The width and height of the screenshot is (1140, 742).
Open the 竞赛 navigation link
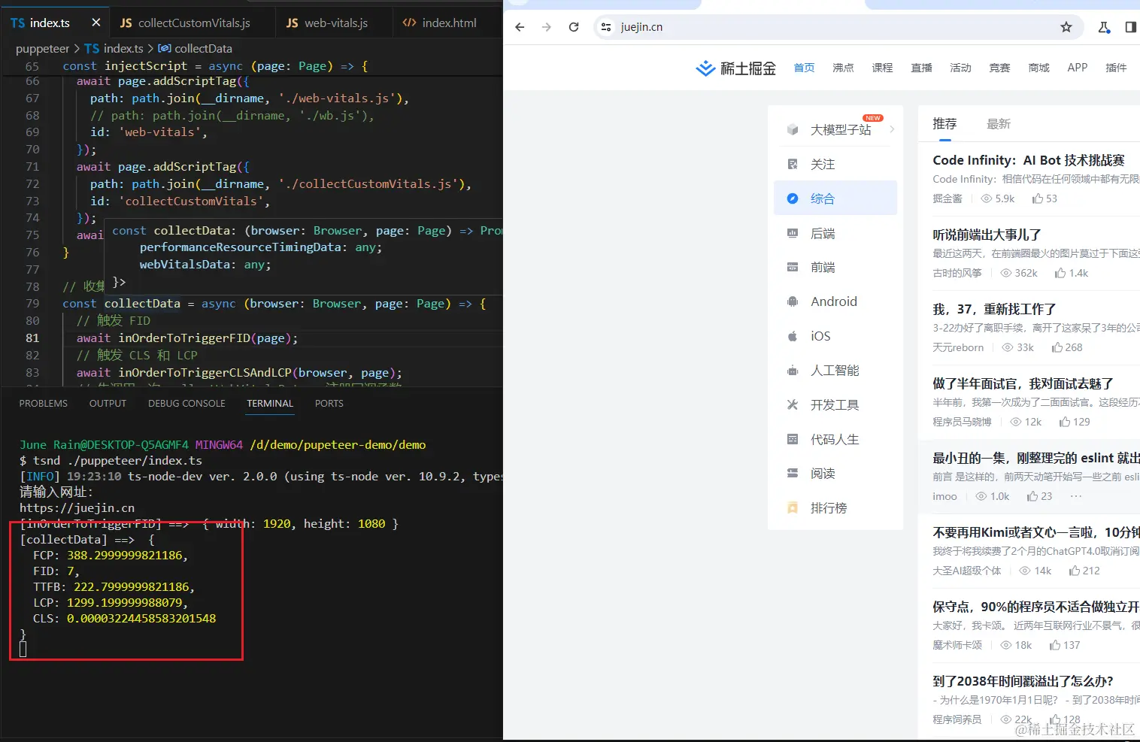(x=999, y=68)
